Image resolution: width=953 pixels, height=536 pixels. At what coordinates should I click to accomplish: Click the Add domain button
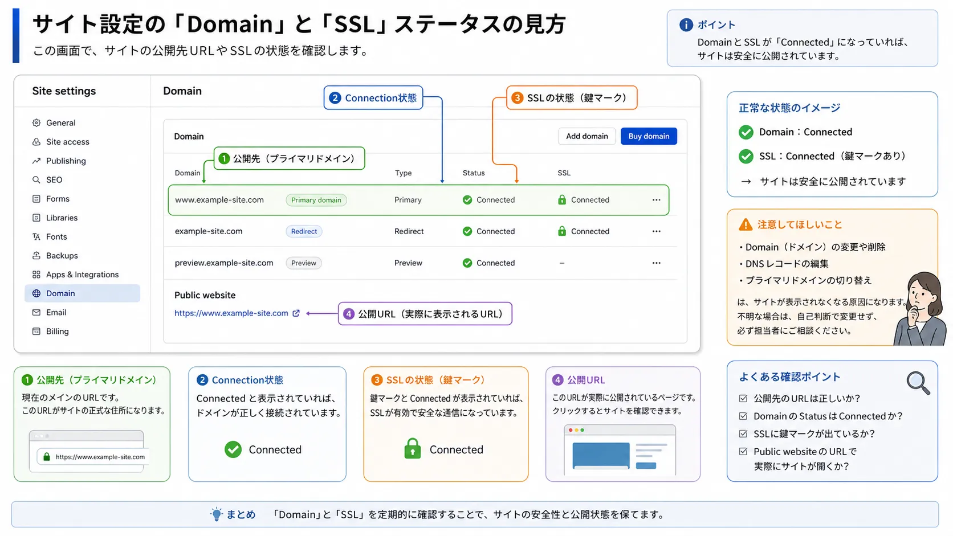[x=587, y=136]
